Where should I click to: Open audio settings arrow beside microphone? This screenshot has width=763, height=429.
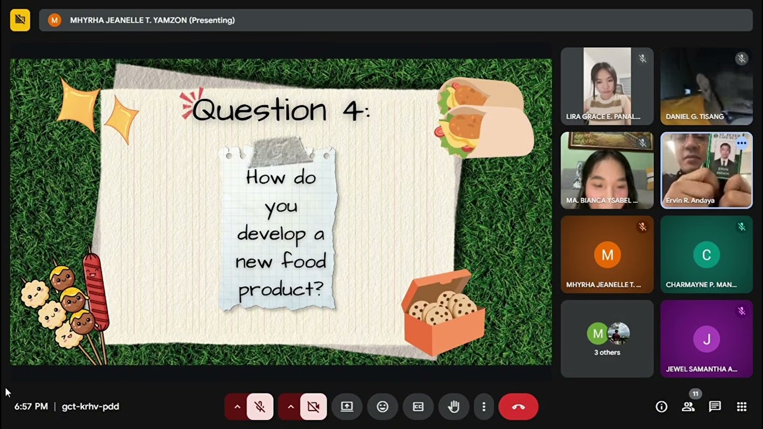coord(237,406)
